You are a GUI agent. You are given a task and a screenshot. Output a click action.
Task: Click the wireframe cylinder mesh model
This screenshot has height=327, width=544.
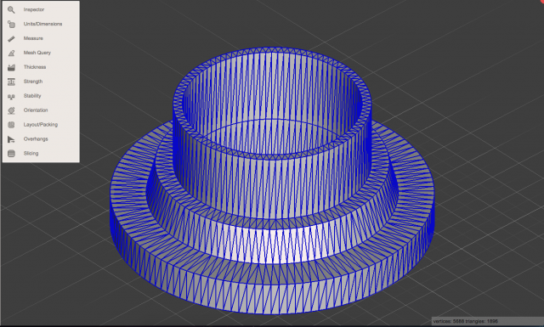click(x=272, y=180)
